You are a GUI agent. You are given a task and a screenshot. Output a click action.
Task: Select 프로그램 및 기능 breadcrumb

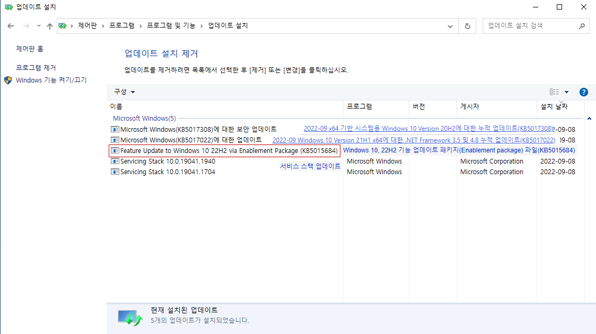[x=171, y=25]
